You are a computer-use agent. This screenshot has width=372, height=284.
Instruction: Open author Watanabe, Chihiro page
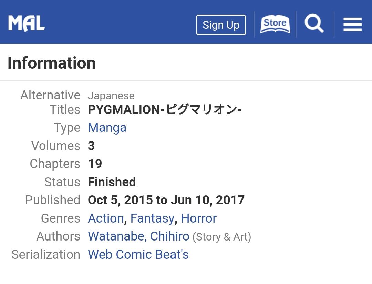point(138,236)
